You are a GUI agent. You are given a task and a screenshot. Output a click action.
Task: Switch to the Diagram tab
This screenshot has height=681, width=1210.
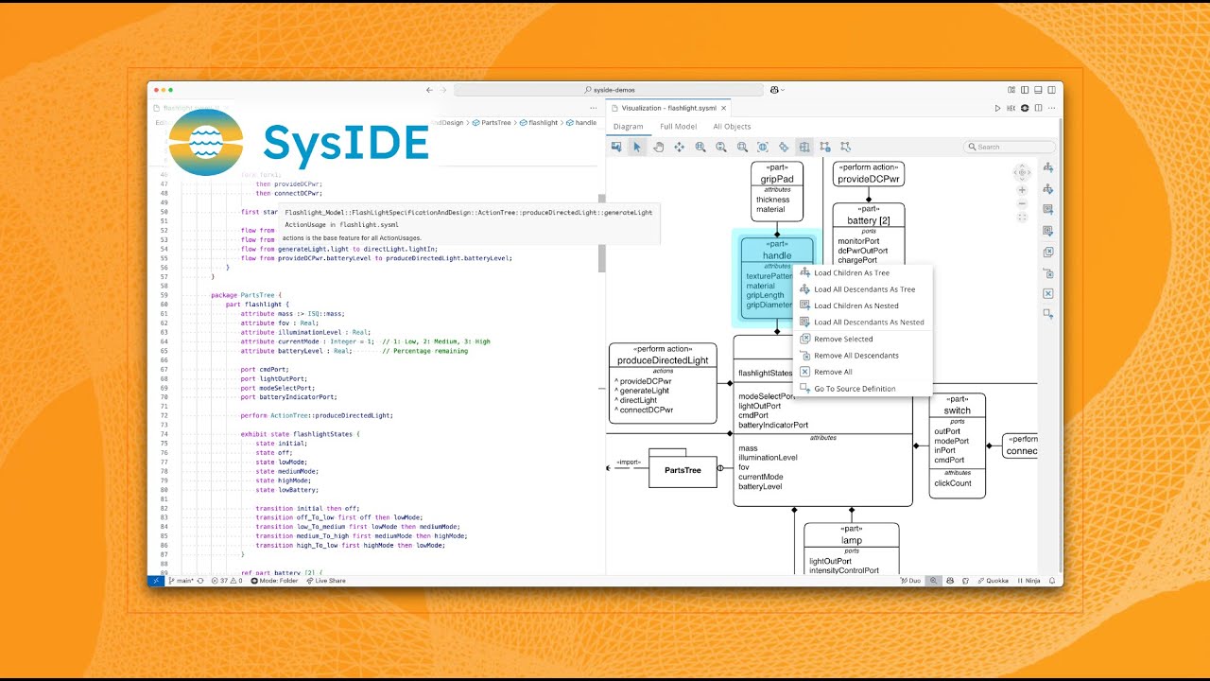click(628, 127)
